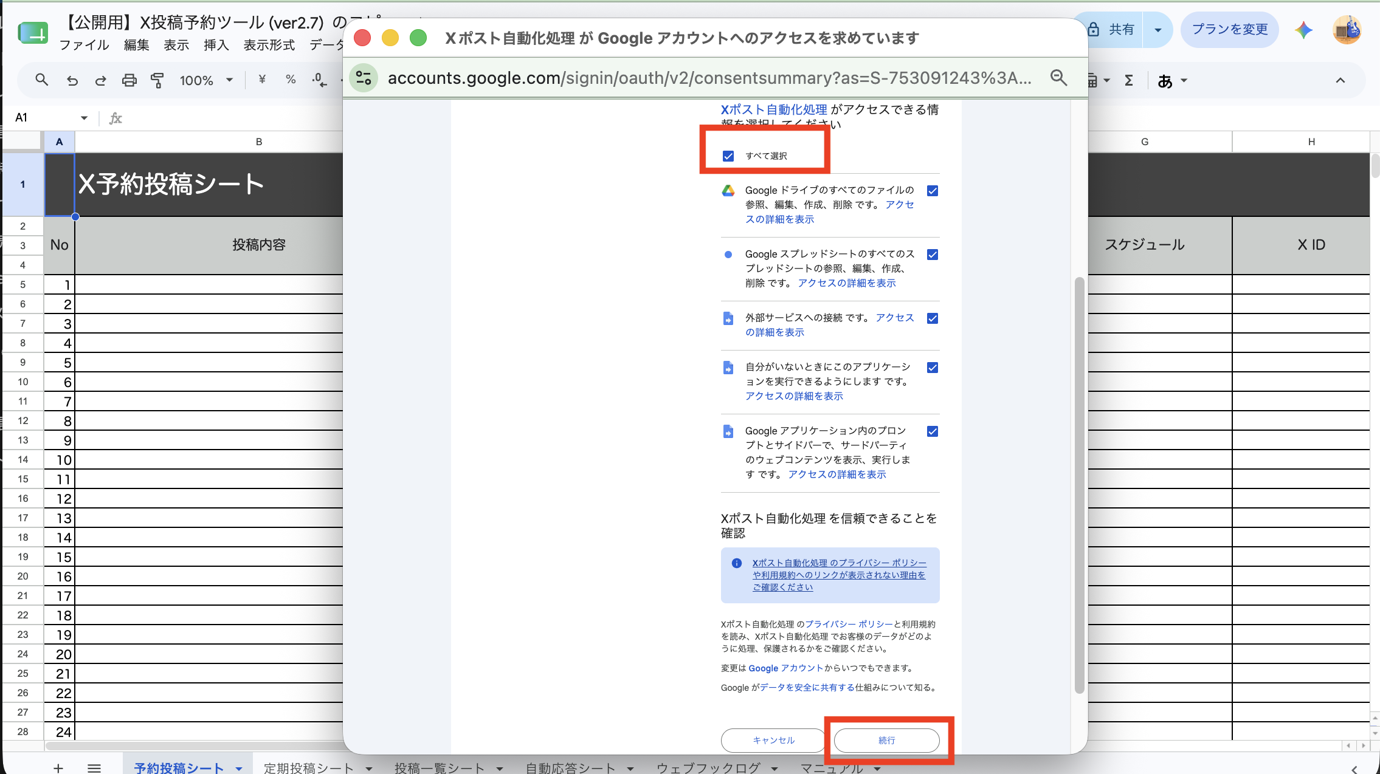
Task: Expand the 共有 share options arrow
Action: 1157,30
